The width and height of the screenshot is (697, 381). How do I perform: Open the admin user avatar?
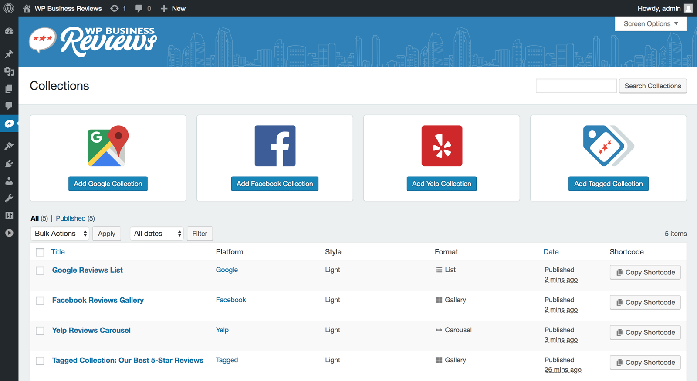[x=688, y=8]
